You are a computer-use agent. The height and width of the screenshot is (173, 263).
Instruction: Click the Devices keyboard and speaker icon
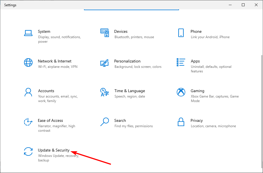point(105,33)
